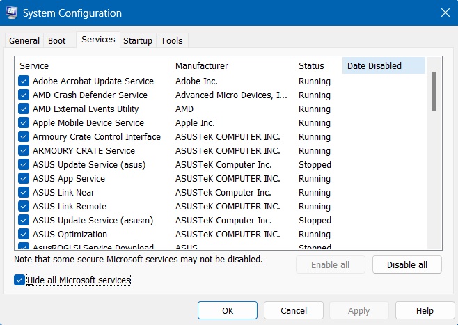Viewport: 458px width, 325px height.
Task: Click ASUS Link Remote name
Action: (x=70, y=207)
